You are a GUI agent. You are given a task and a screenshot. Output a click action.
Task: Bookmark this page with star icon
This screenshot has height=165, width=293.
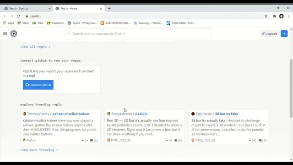pyautogui.click(x=266, y=16)
